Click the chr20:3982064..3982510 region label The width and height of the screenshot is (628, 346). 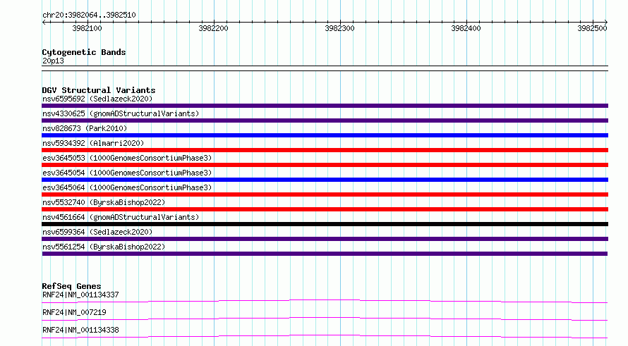(89, 15)
